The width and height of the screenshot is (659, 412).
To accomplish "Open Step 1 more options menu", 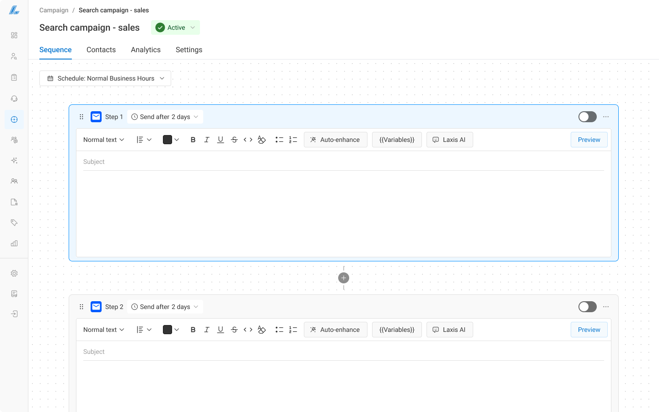I will click(x=606, y=117).
